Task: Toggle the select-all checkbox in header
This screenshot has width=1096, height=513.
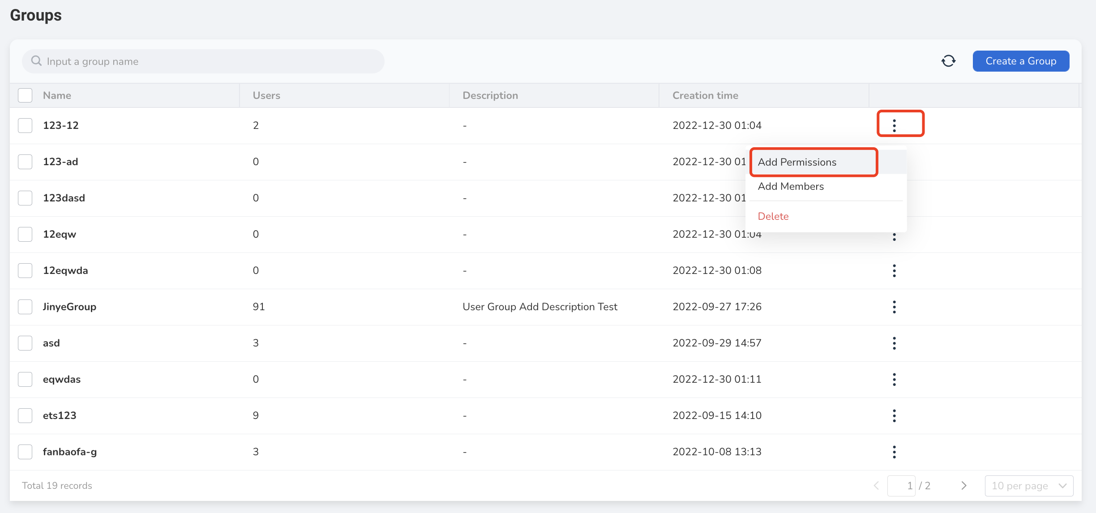Action: pyautogui.click(x=25, y=95)
